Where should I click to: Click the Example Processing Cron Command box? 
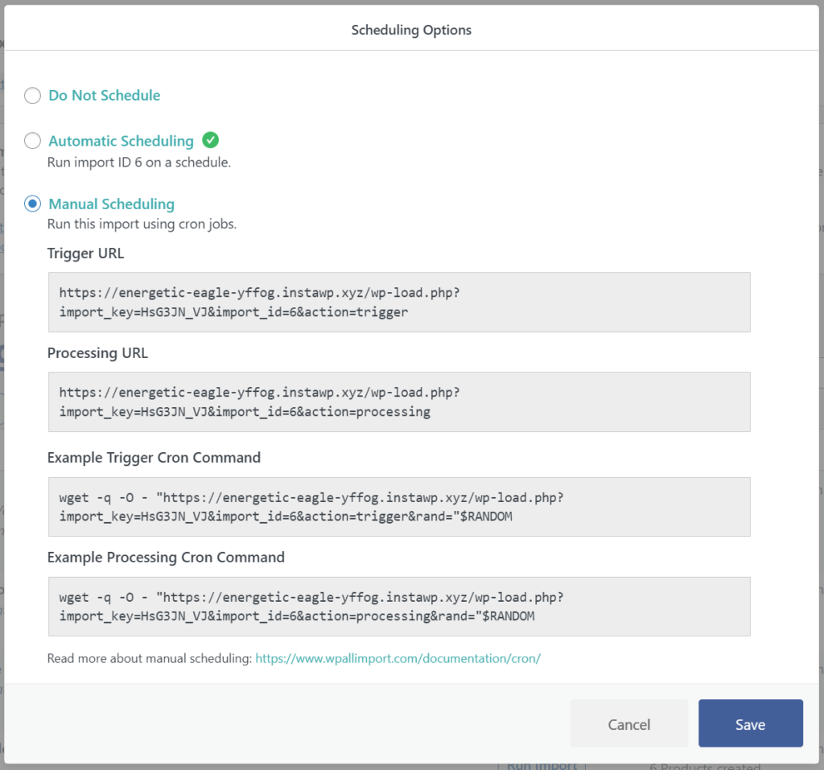[399, 607]
